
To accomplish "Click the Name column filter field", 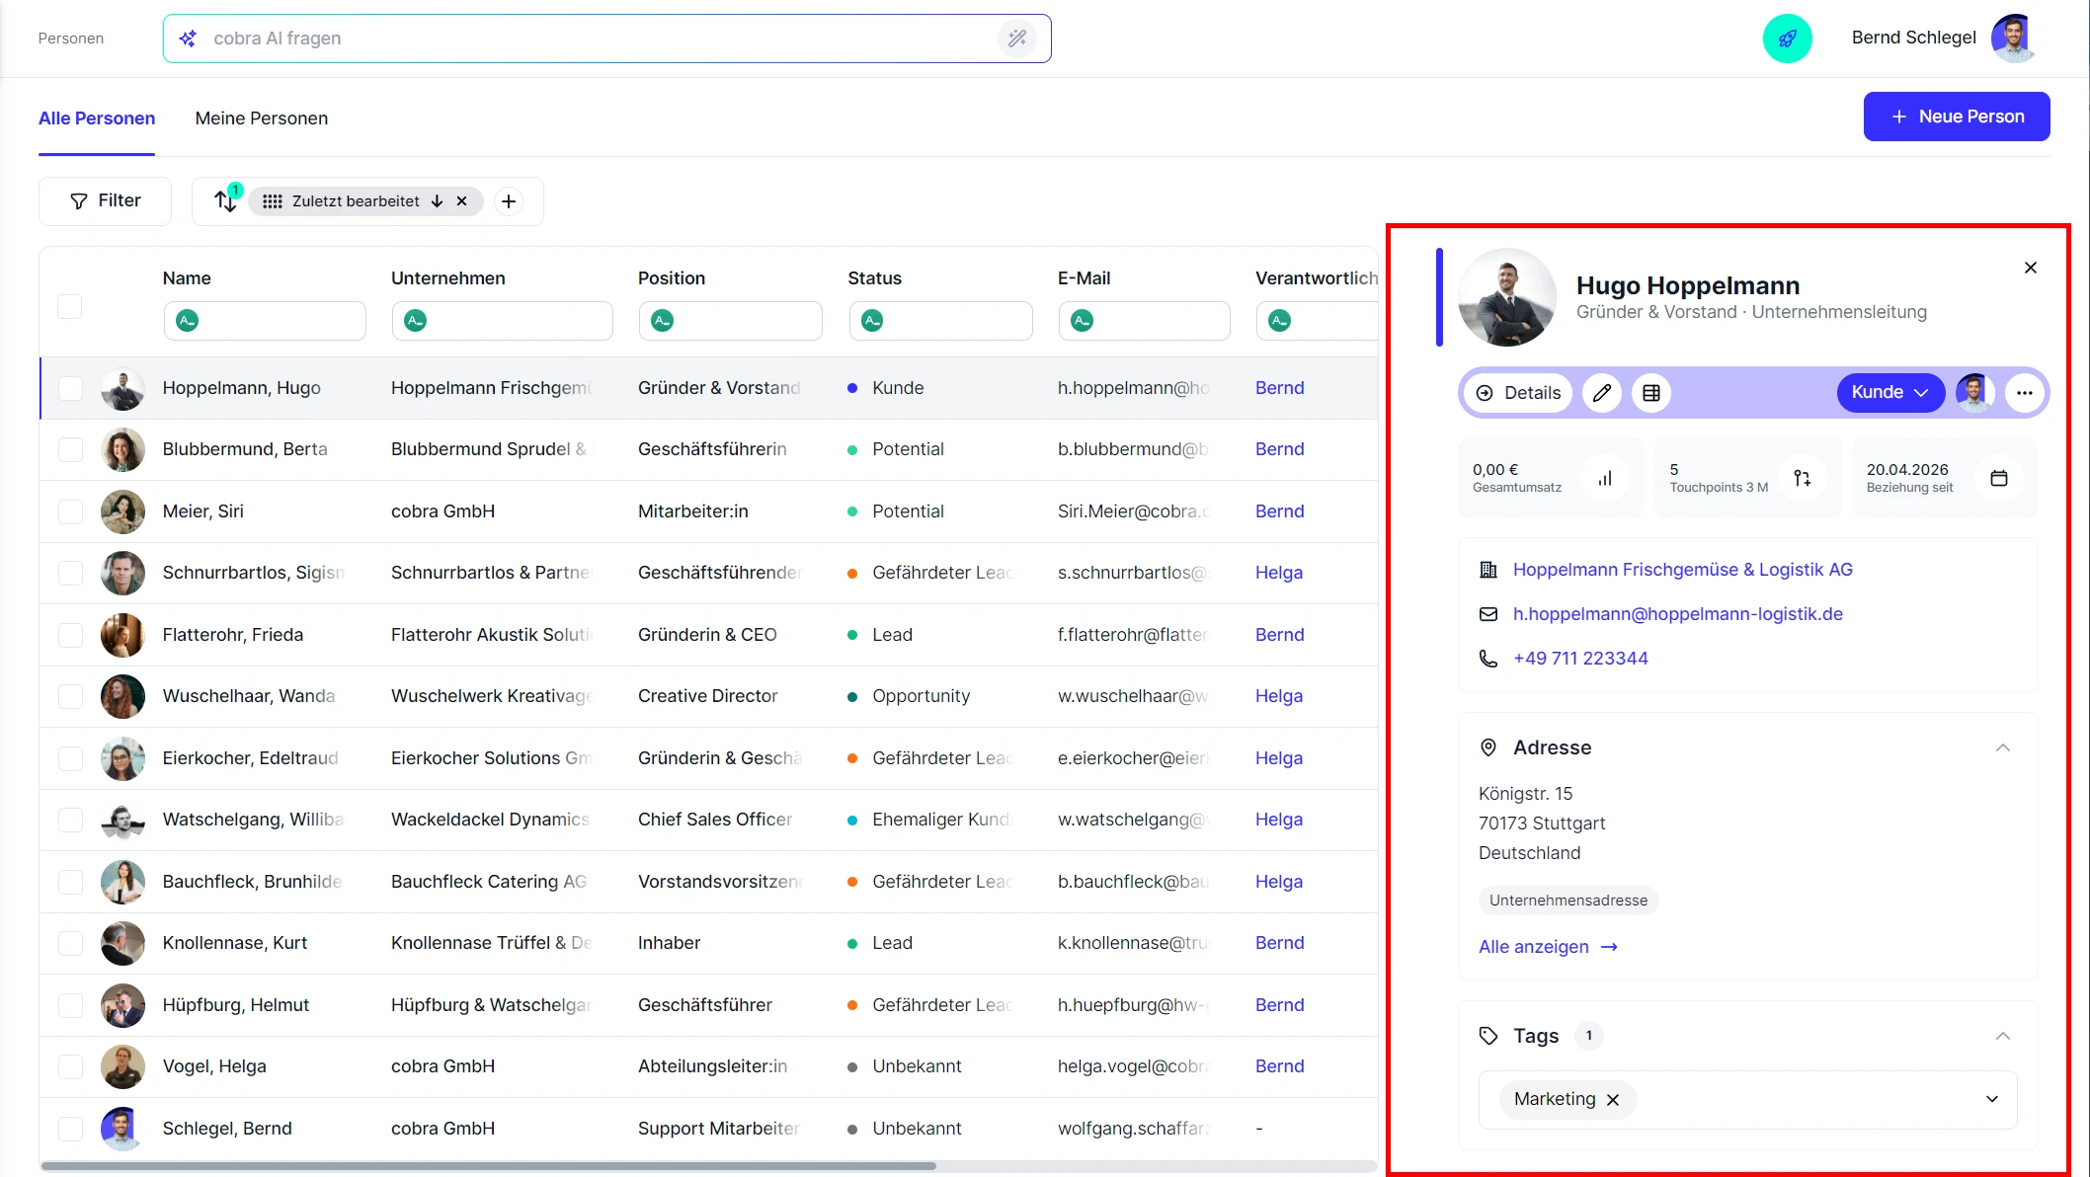I will coord(265,321).
